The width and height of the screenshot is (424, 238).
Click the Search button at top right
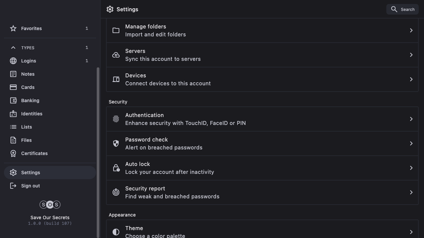[402, 9]
